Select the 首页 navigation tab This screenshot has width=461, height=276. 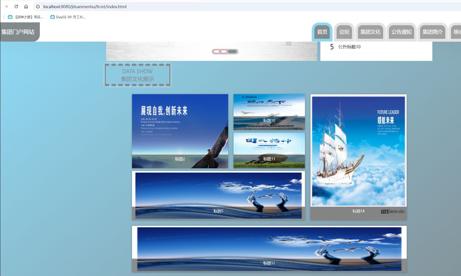[322, 32]
